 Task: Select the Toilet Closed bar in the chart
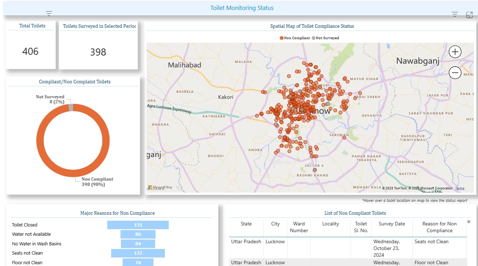(138, 225)
